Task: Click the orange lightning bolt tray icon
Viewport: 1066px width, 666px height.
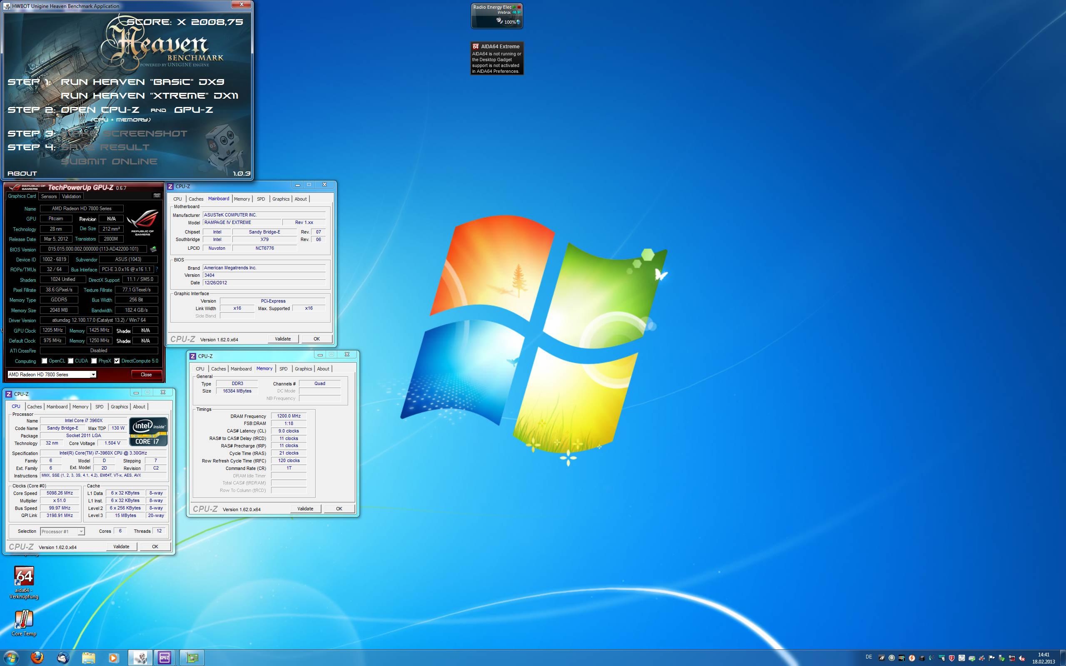Action: click(912, 658)
